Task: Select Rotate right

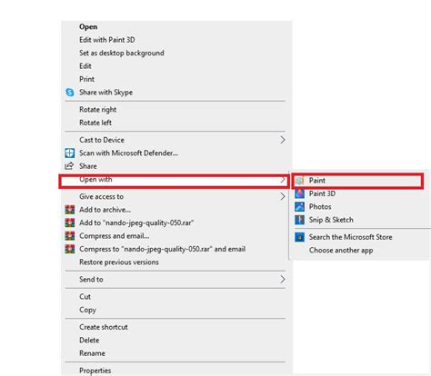Action: 97,110
